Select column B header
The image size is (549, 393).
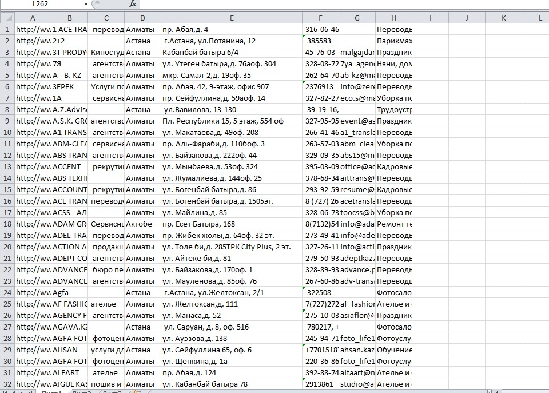(69, 18)
